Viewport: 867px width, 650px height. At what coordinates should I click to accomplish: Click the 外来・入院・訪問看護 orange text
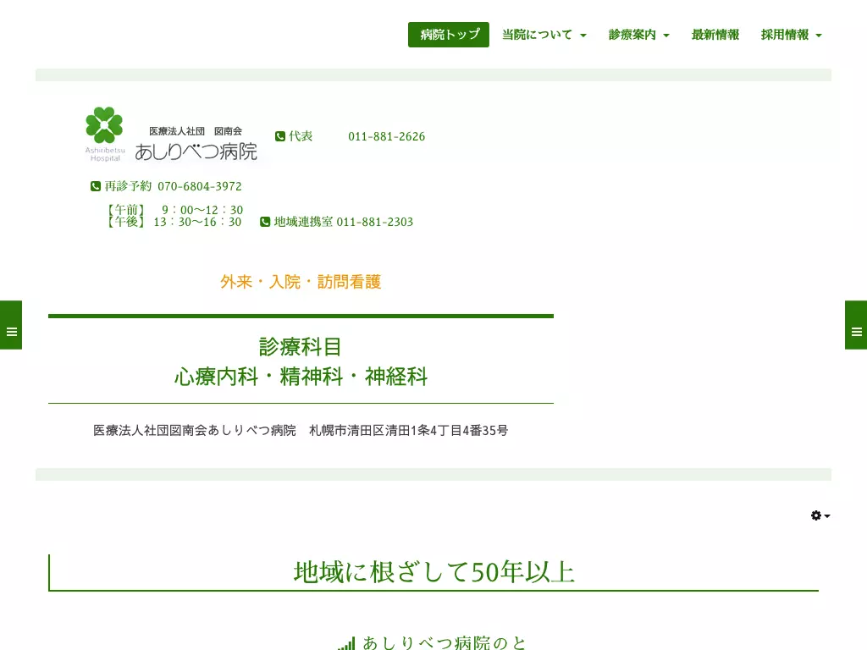[301, 282]
